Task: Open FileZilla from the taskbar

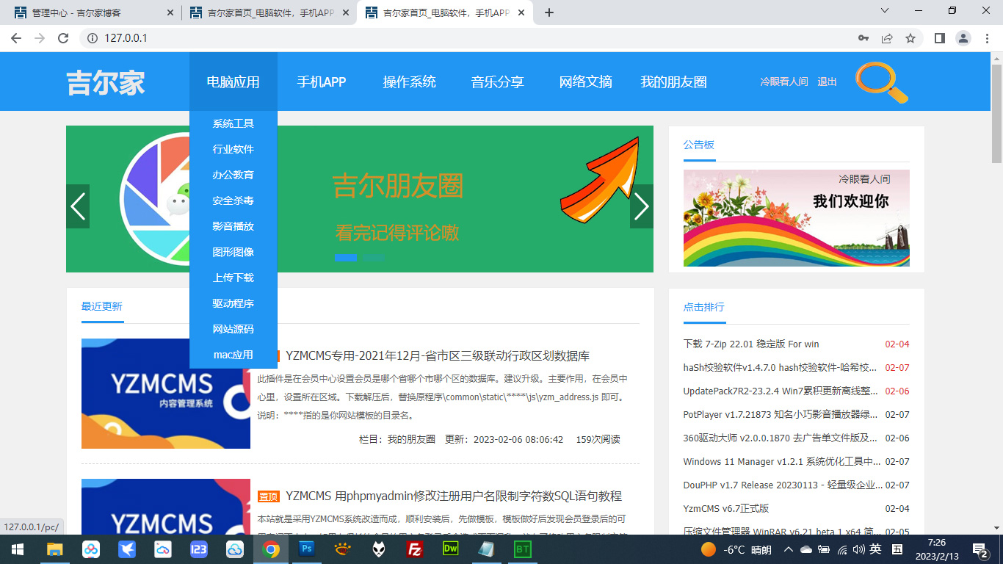Action: click(x=415, y=549)
